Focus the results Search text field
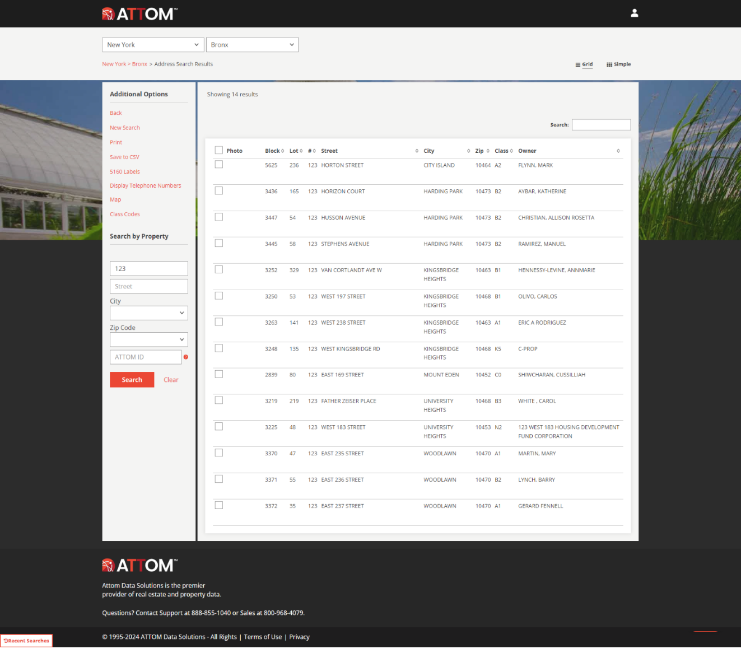This screenshot has height=648, width=741. click(x=601, y=125)
